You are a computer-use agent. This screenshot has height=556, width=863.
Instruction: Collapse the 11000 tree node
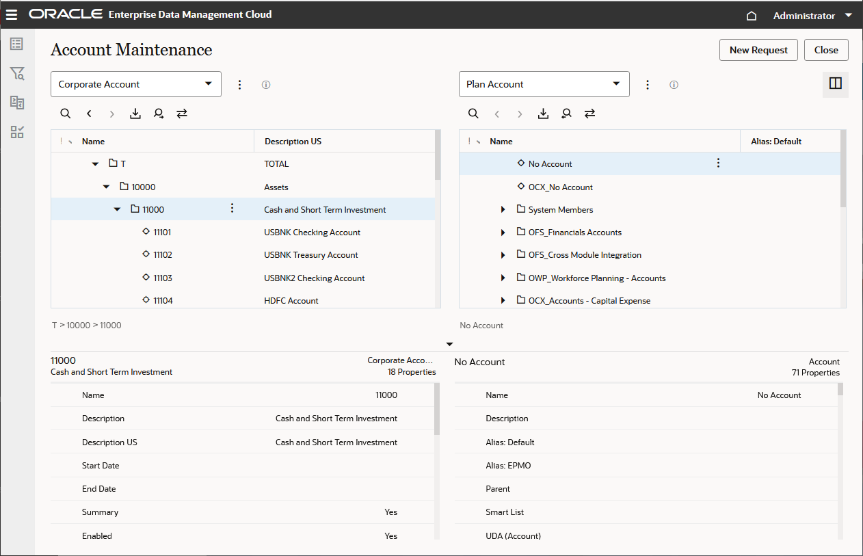(117, 209)
